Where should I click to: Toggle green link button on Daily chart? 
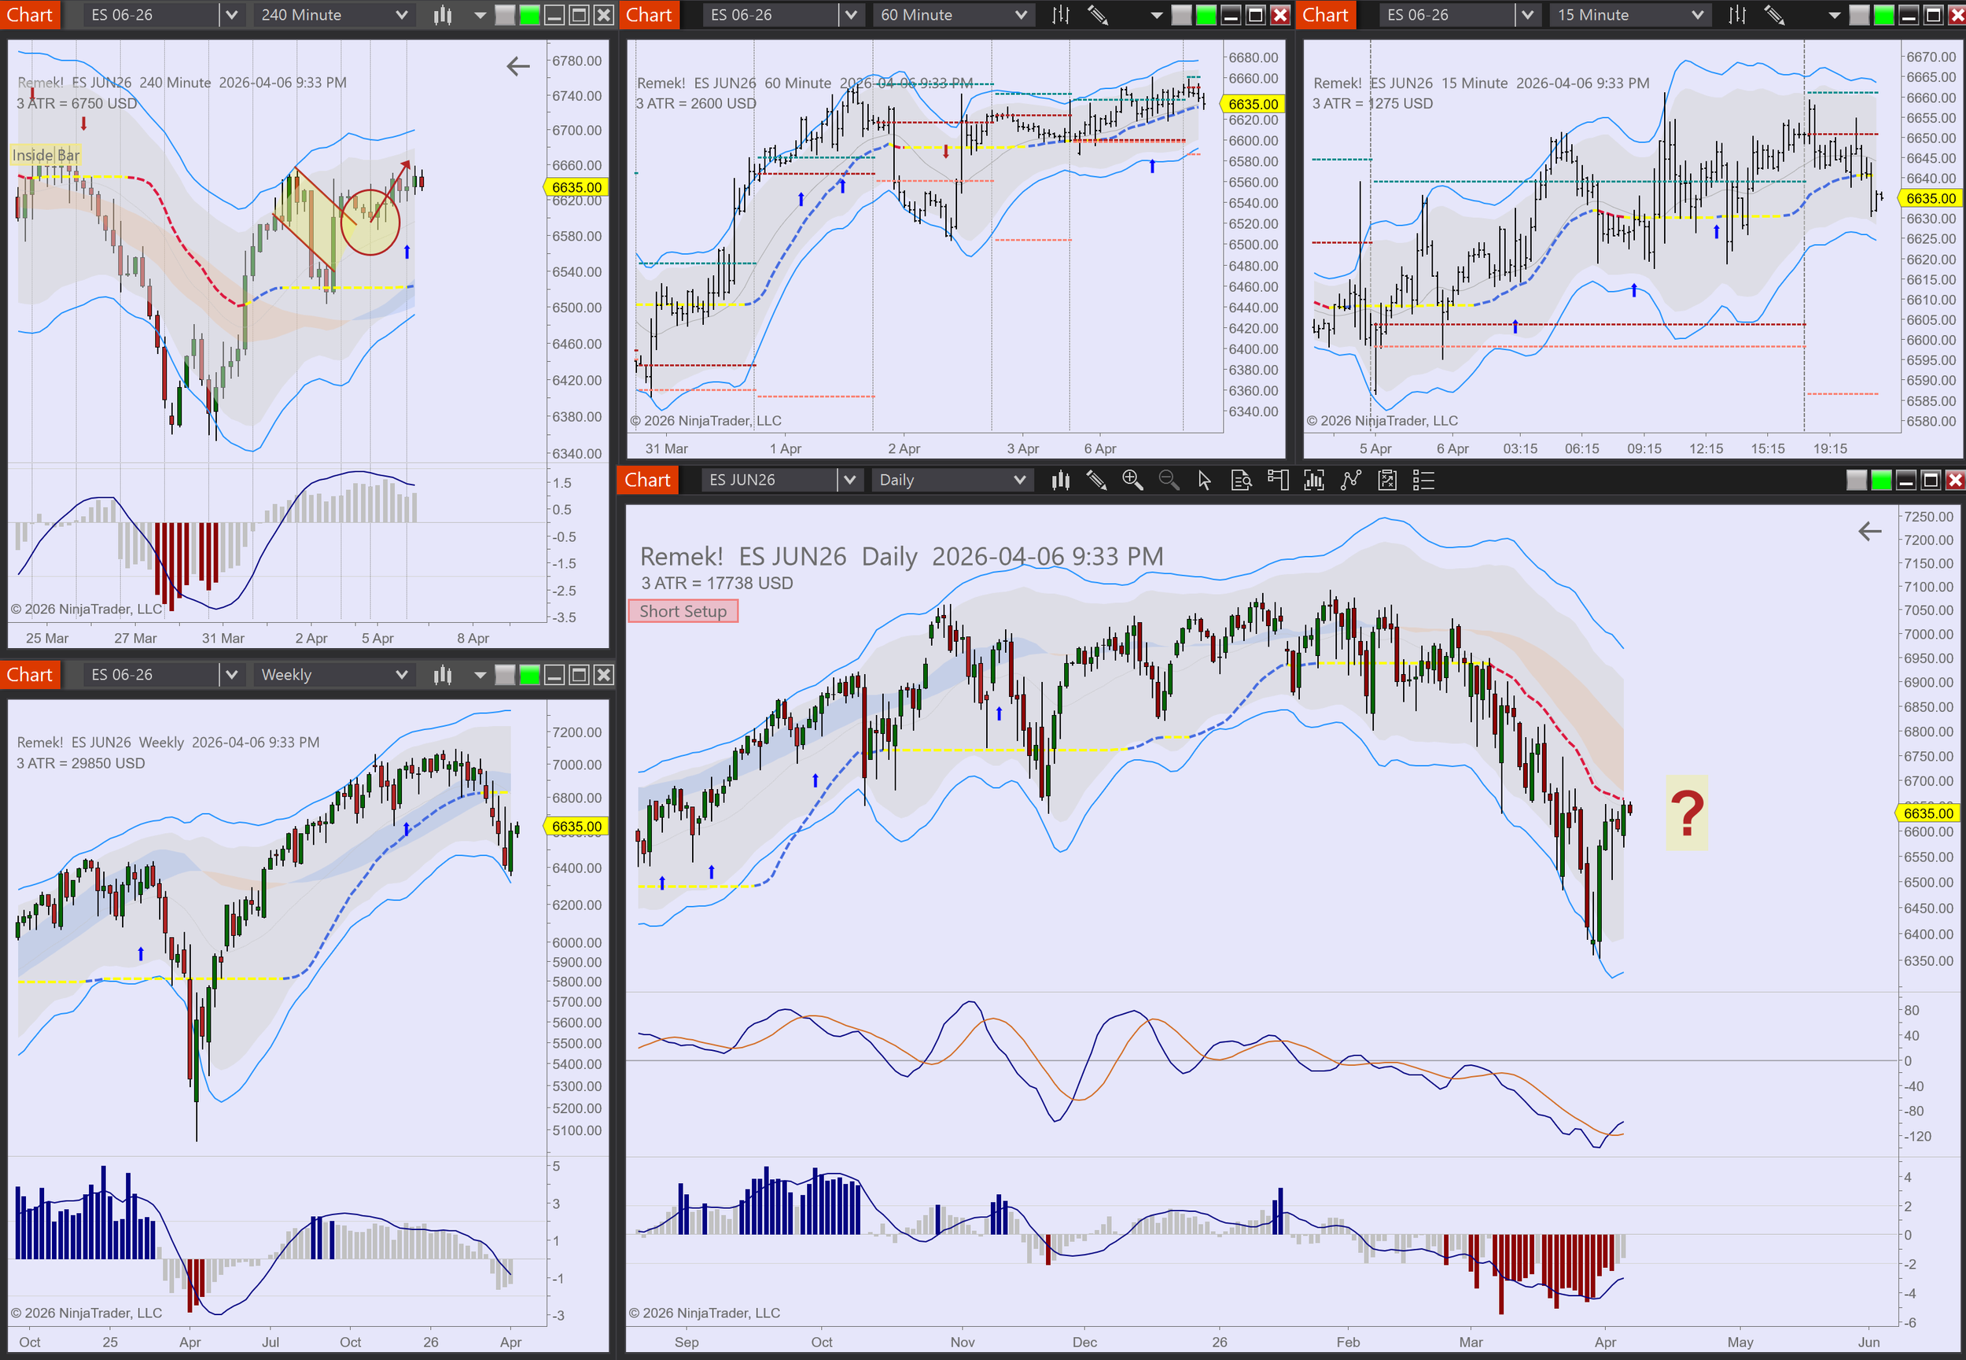tap(1881, 481)
